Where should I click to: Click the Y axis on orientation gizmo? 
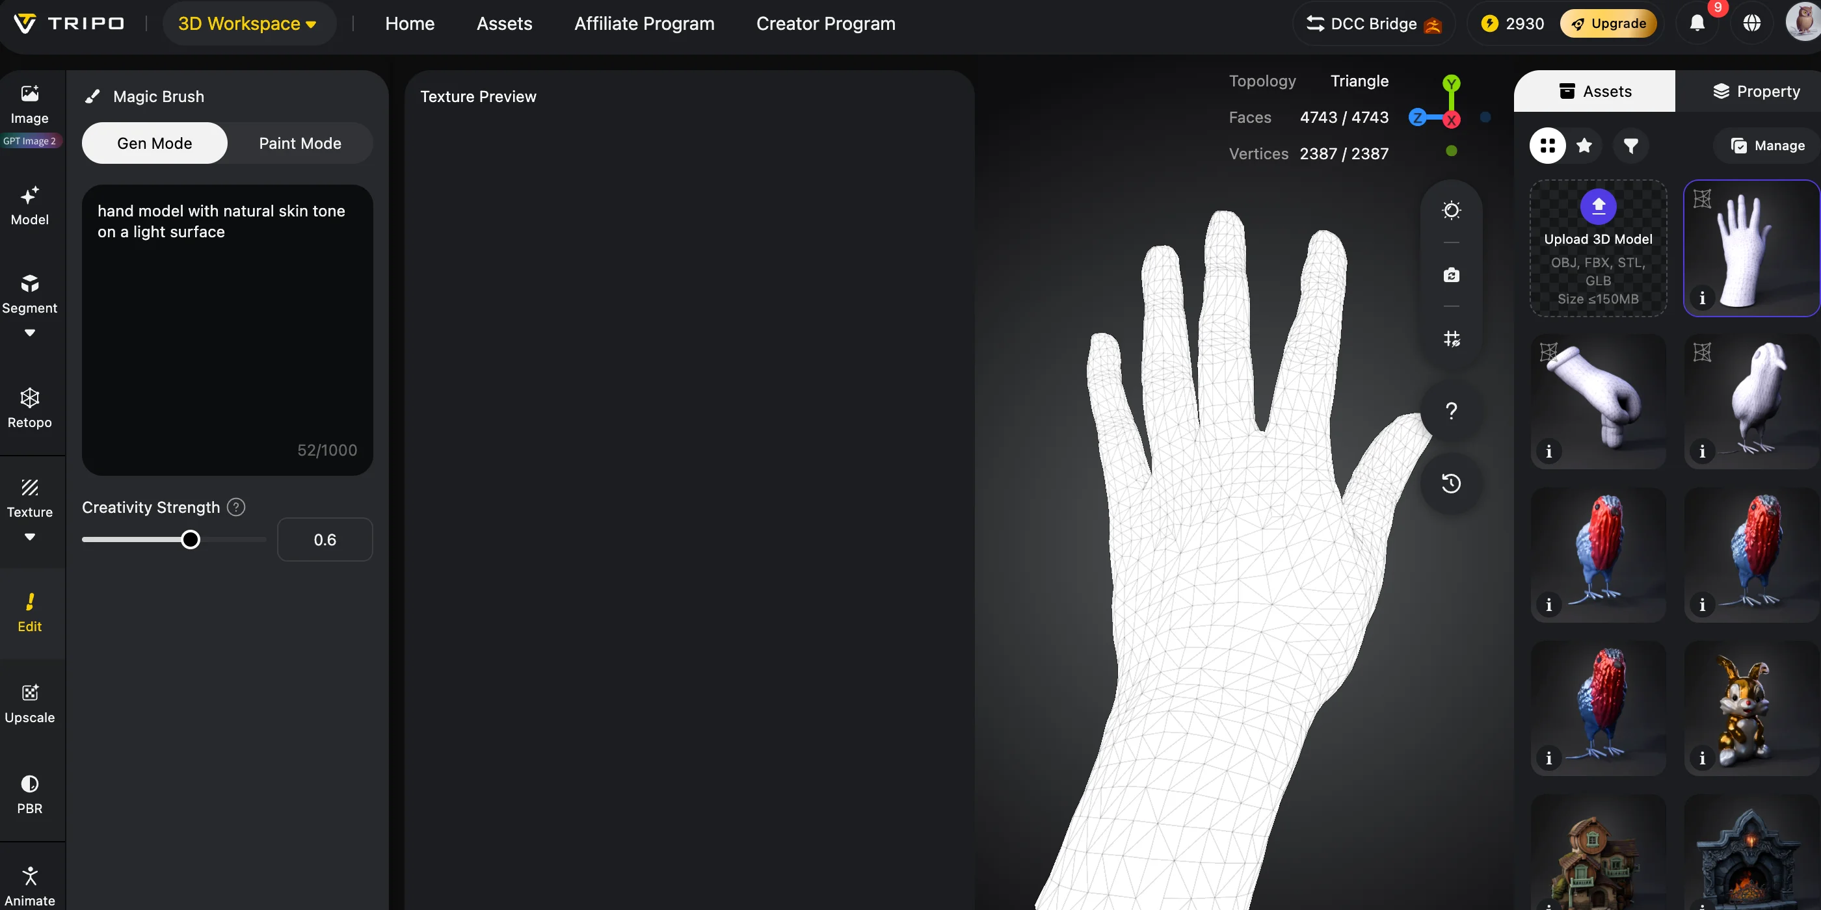pyautogui.click(x=1452, y=84)
